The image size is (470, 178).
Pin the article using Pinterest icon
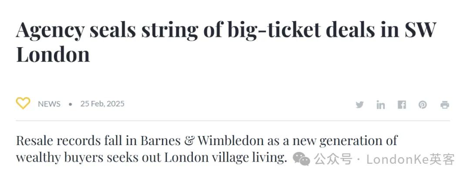(x=423, y=105)
